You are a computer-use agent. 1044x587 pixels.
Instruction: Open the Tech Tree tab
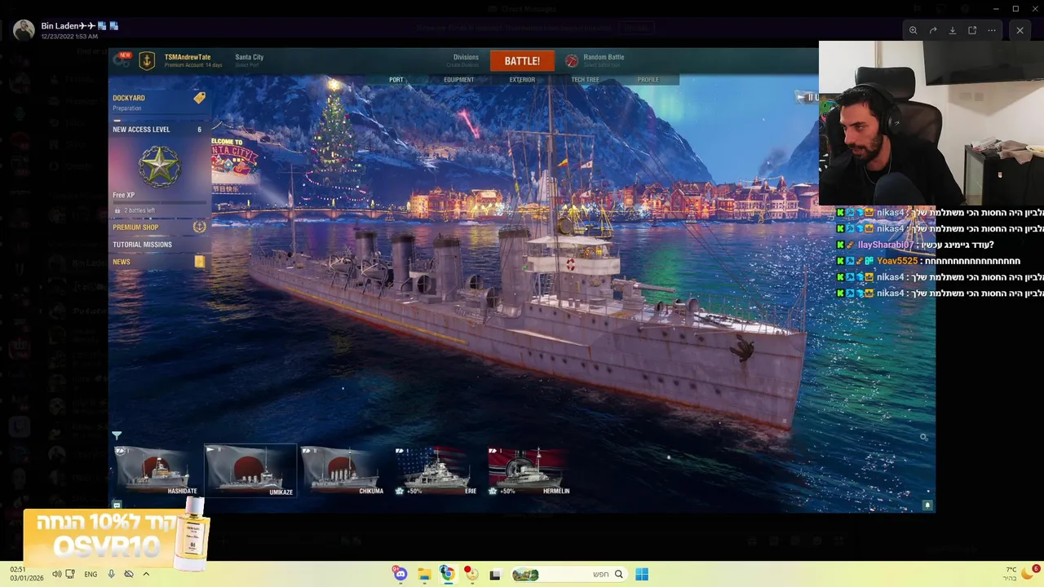click(585, 80)
